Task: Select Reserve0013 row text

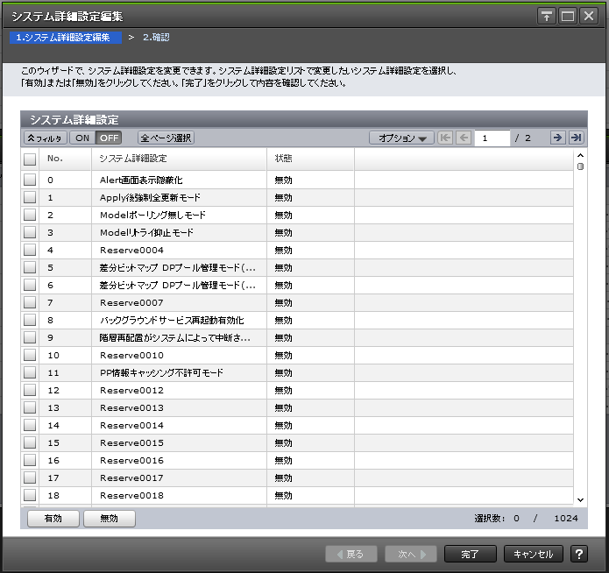Action: click(131, 408)
